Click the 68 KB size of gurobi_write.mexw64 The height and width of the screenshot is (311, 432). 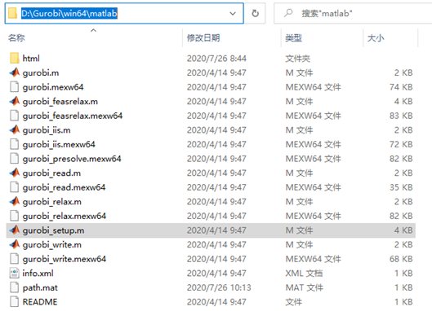click(401, 259)
